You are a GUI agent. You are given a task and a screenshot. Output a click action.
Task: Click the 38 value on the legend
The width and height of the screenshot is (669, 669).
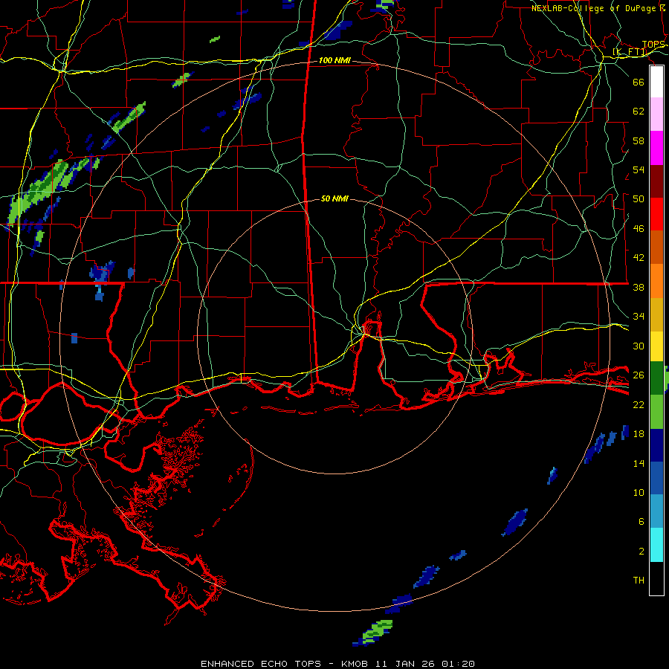(x=639, y=287)
